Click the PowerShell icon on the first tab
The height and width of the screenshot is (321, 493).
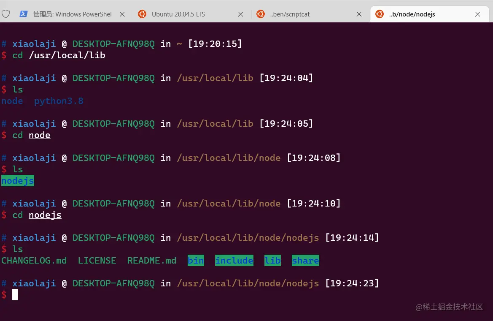[23, 14]
